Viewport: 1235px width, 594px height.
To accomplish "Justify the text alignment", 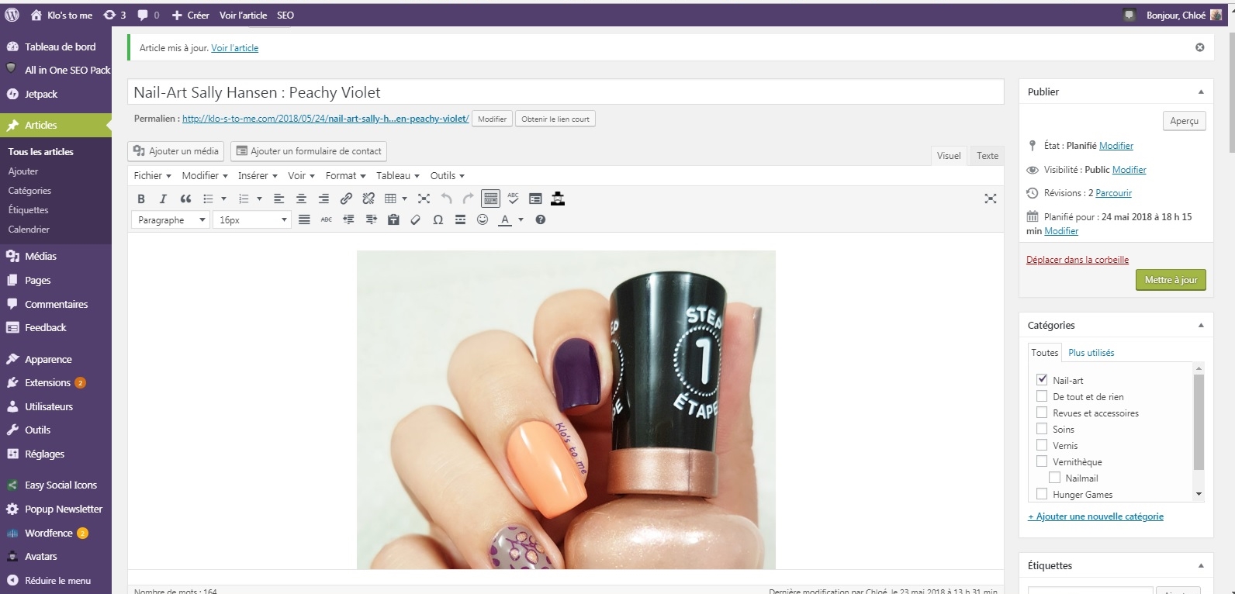I will click(x=304, y=220).
